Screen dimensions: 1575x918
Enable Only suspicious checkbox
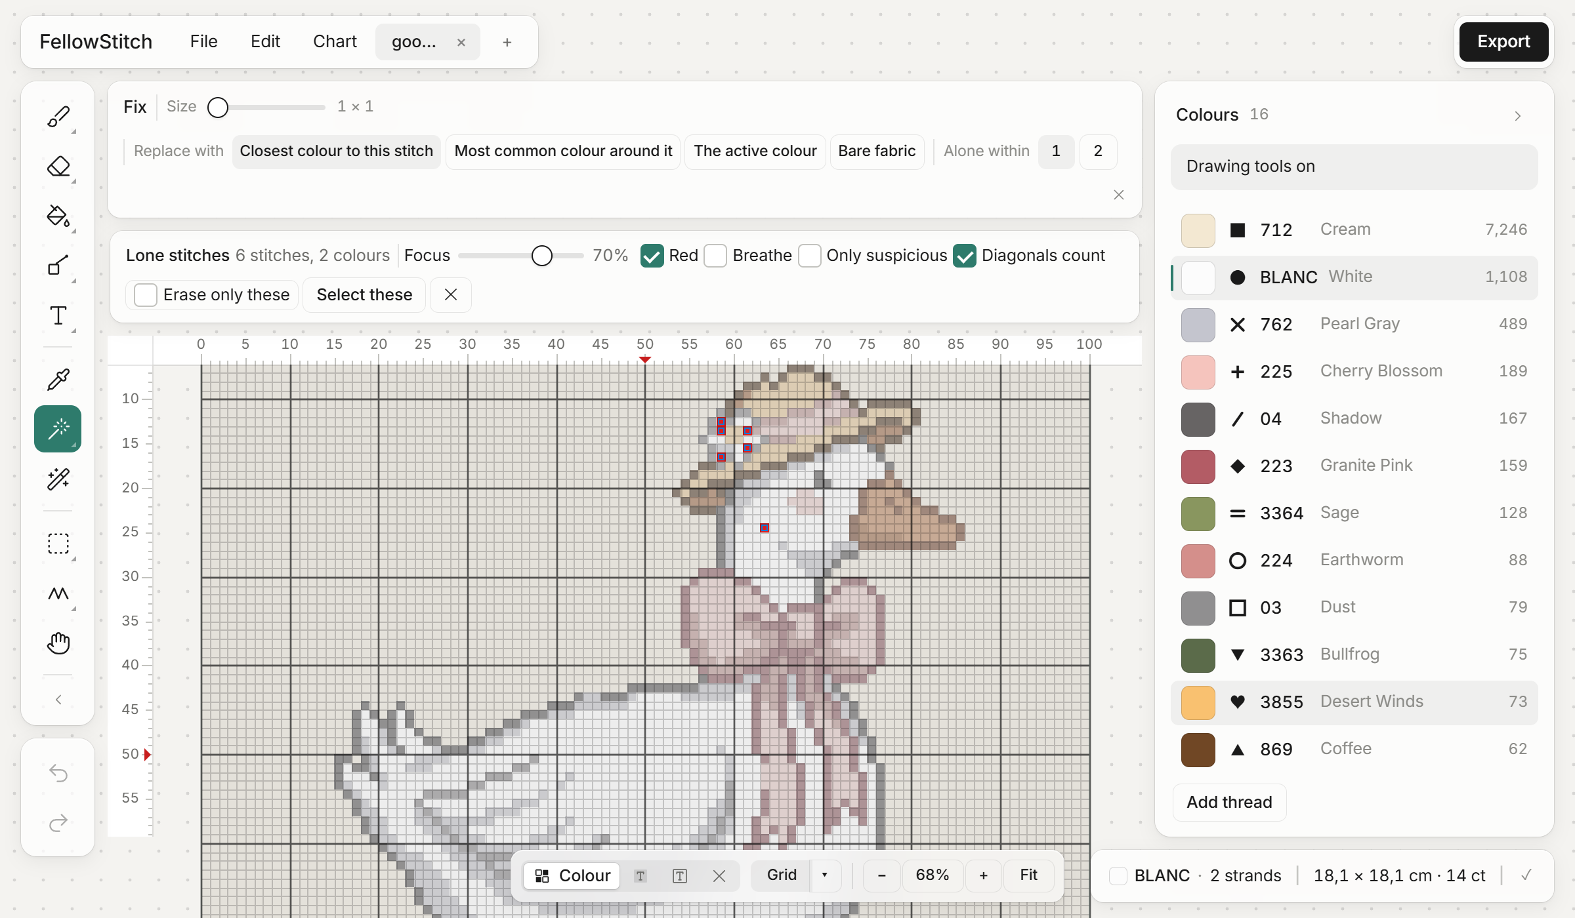tap(810, 256)
